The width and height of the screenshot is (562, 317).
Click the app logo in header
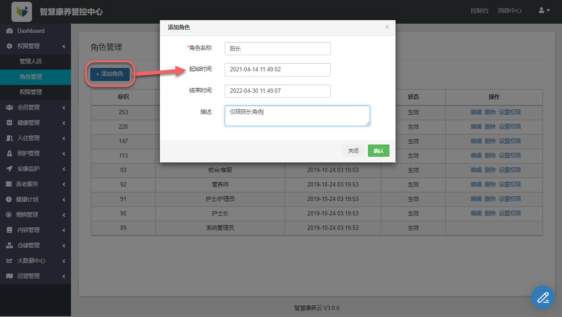click(x=21, y=11)
